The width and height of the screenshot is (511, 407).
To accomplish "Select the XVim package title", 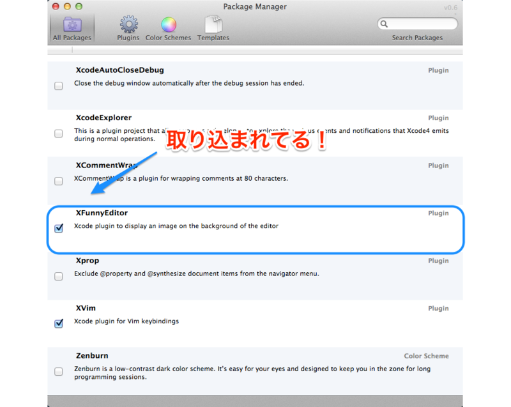I will click(x=86, y=308).
